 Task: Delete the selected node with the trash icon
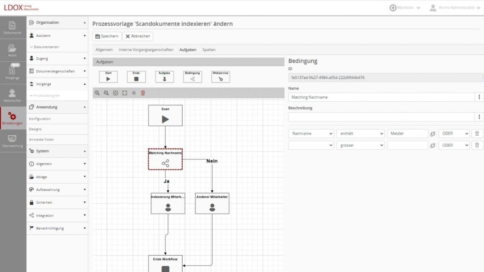tap(143, 93)
